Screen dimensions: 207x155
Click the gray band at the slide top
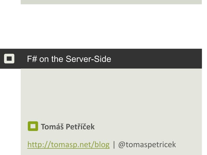[110, 2]
